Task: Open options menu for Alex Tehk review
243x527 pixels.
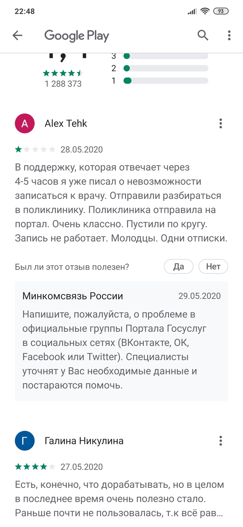Action: (x=220, y=123)
